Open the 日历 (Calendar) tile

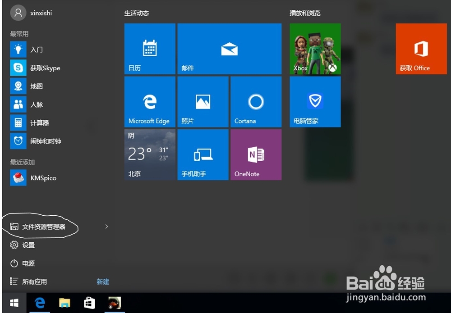[x=150, y=49]
